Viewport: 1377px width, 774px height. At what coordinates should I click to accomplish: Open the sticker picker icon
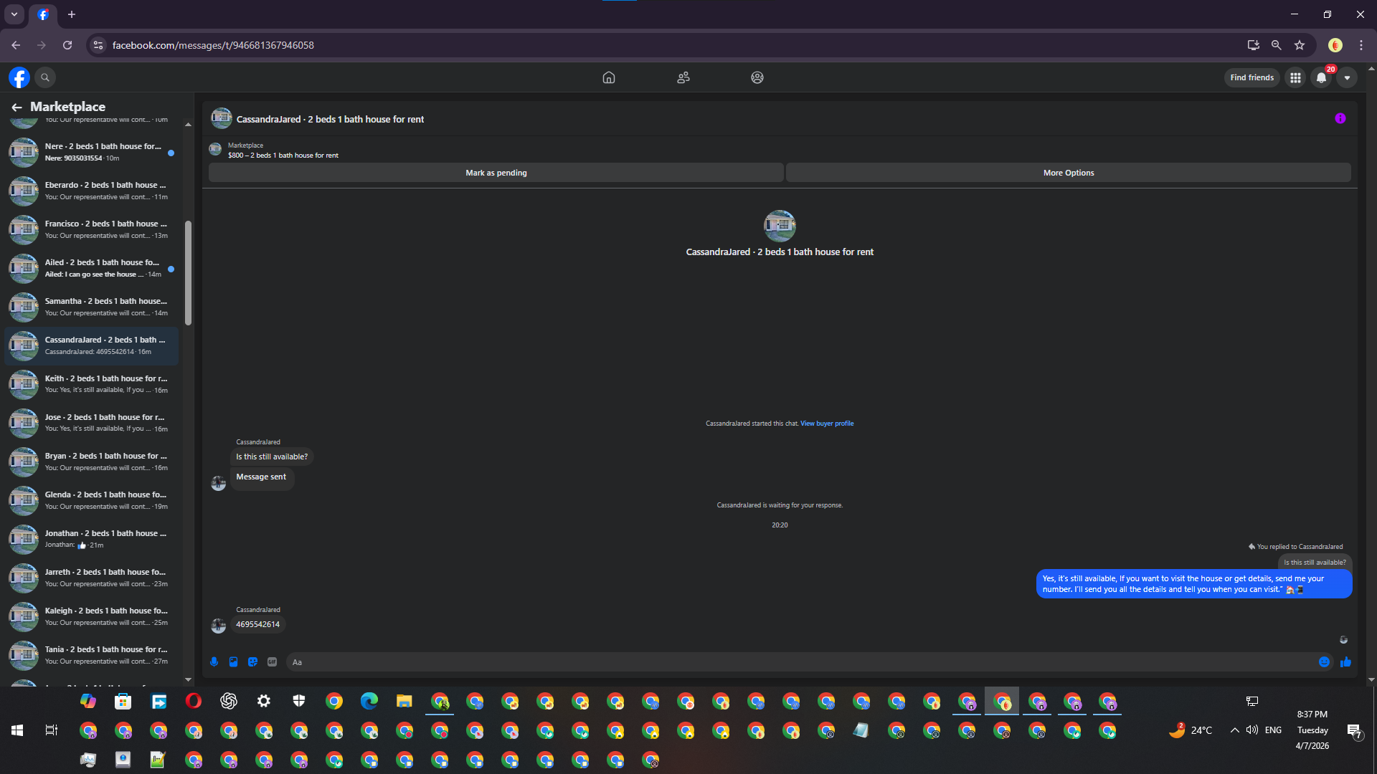click(x=252, y=662)
